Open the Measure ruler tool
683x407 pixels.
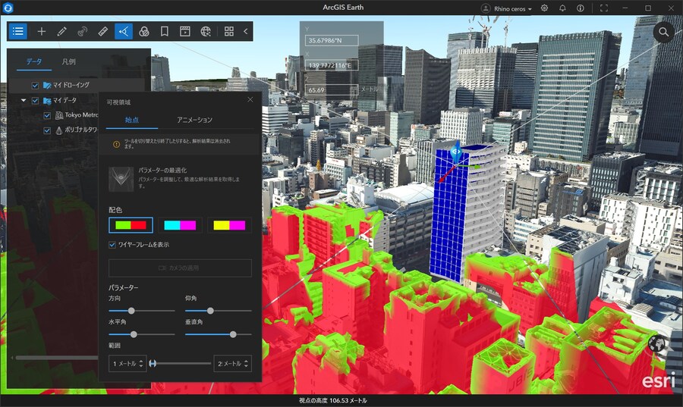click(103, 32)
